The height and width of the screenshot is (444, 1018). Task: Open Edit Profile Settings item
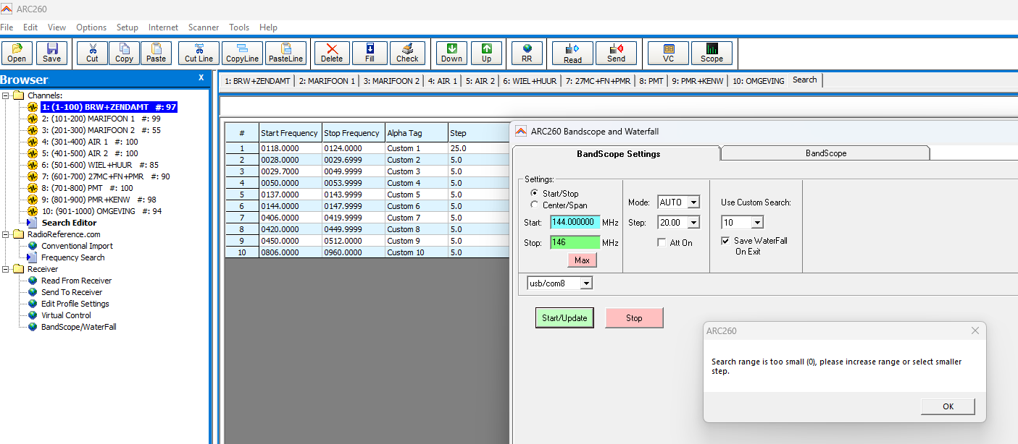pos(75,304)
